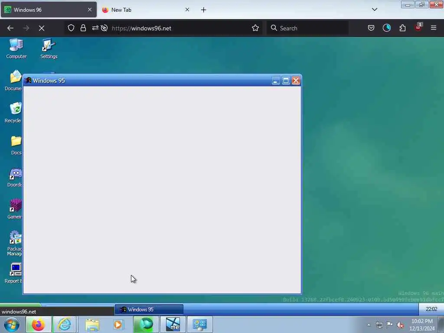
Task: Open site permissions icon in address bar
Action: click(x=95, y=28)
